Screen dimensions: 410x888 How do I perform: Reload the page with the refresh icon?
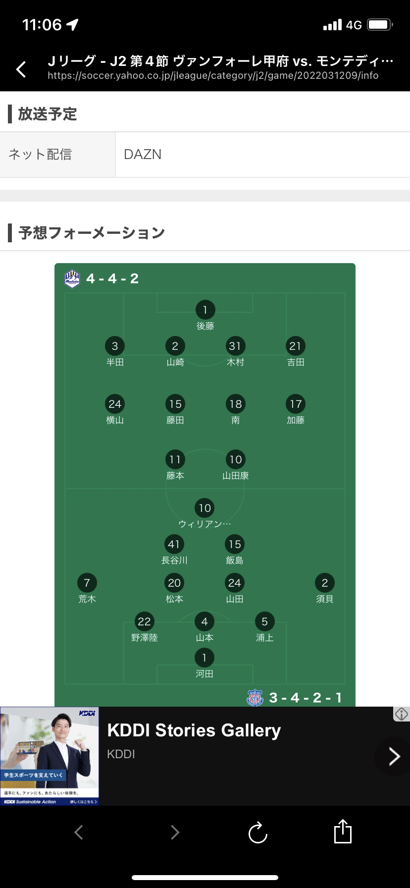point(257,832)
